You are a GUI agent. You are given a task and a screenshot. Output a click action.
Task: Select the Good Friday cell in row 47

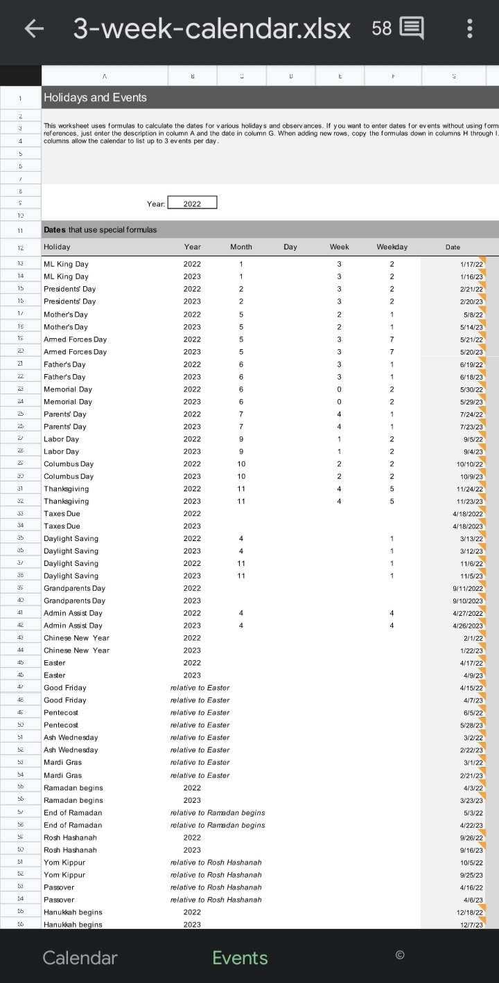point(105,688)
